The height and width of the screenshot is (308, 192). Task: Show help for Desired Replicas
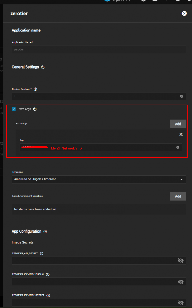pyautogui.click(x=35, y=89)
